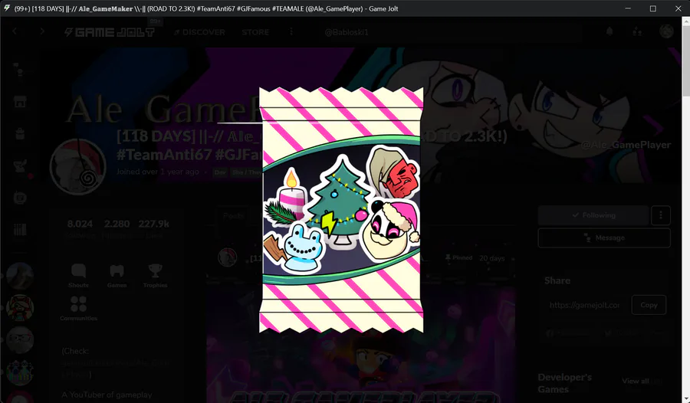The image size is (690, 403).
Task: Open the first community avatar in sidebar
Action: tap(20, 277)
